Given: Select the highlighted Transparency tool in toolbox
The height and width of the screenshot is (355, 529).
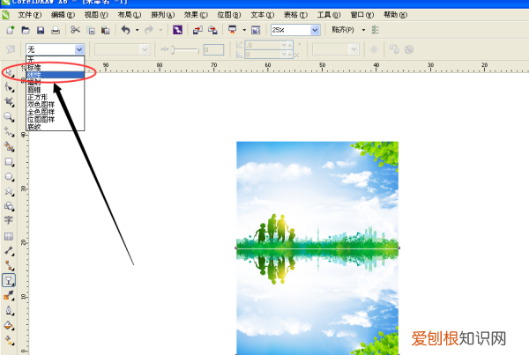Looking at the screenshot, I should pyautogui.click(x=9, y=280).
